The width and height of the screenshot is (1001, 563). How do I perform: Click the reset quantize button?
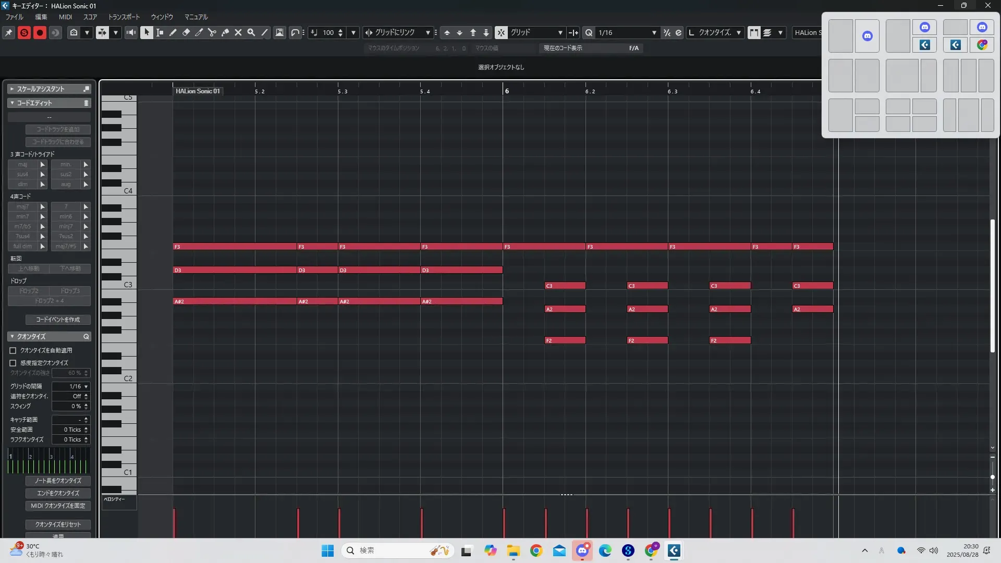point(58,524)
